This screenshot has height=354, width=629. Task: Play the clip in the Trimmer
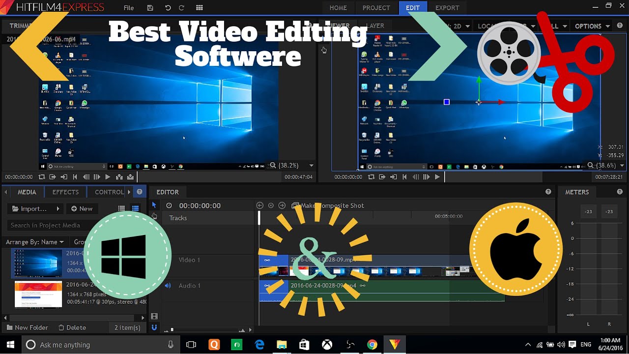click(108, 177)
